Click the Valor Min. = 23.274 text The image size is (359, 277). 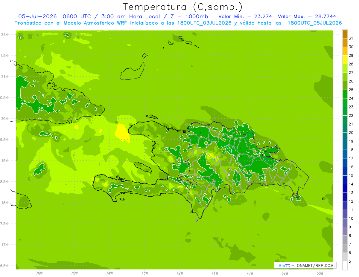point(245,16)
